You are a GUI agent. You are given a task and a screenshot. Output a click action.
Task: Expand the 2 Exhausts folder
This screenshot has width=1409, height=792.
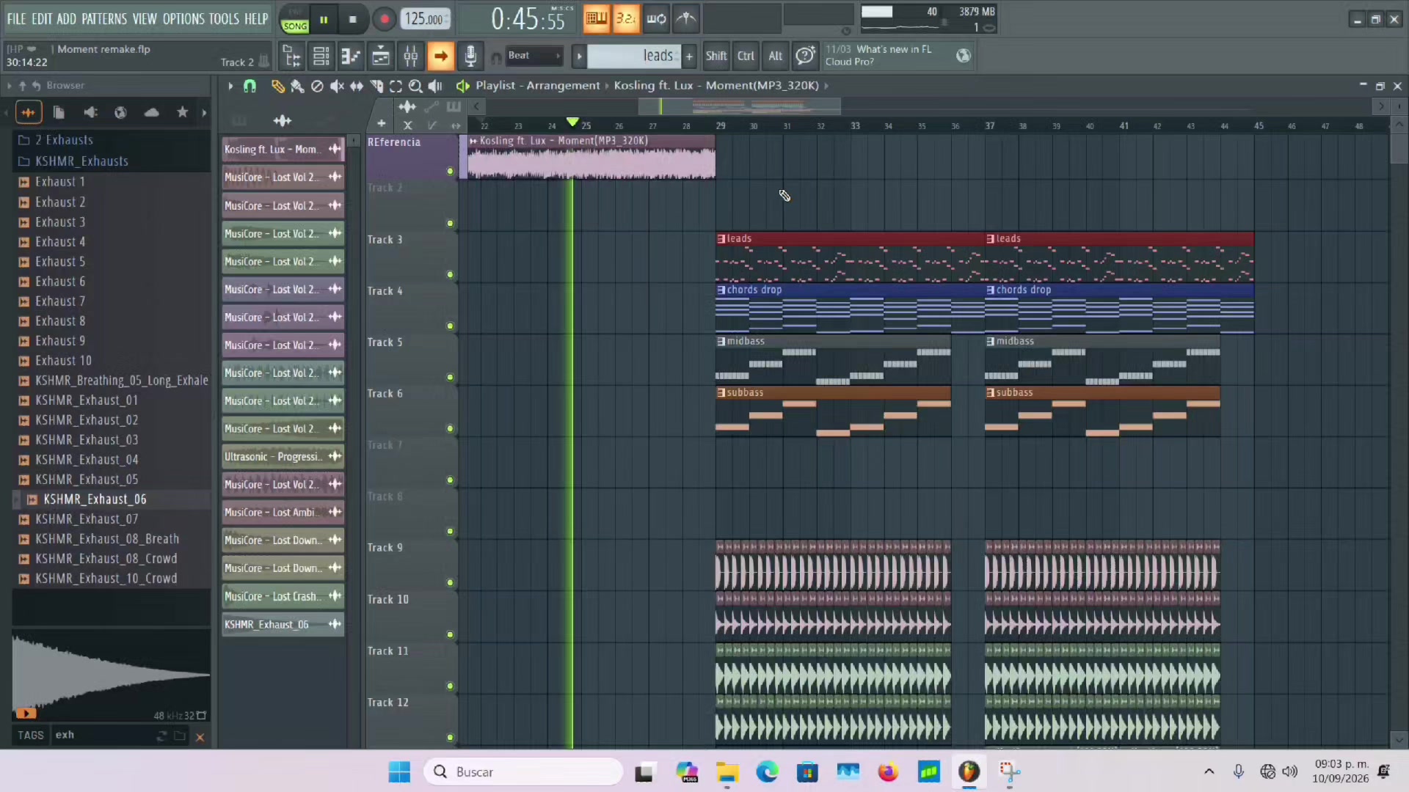pyautogui.click(x=64, y=140)
